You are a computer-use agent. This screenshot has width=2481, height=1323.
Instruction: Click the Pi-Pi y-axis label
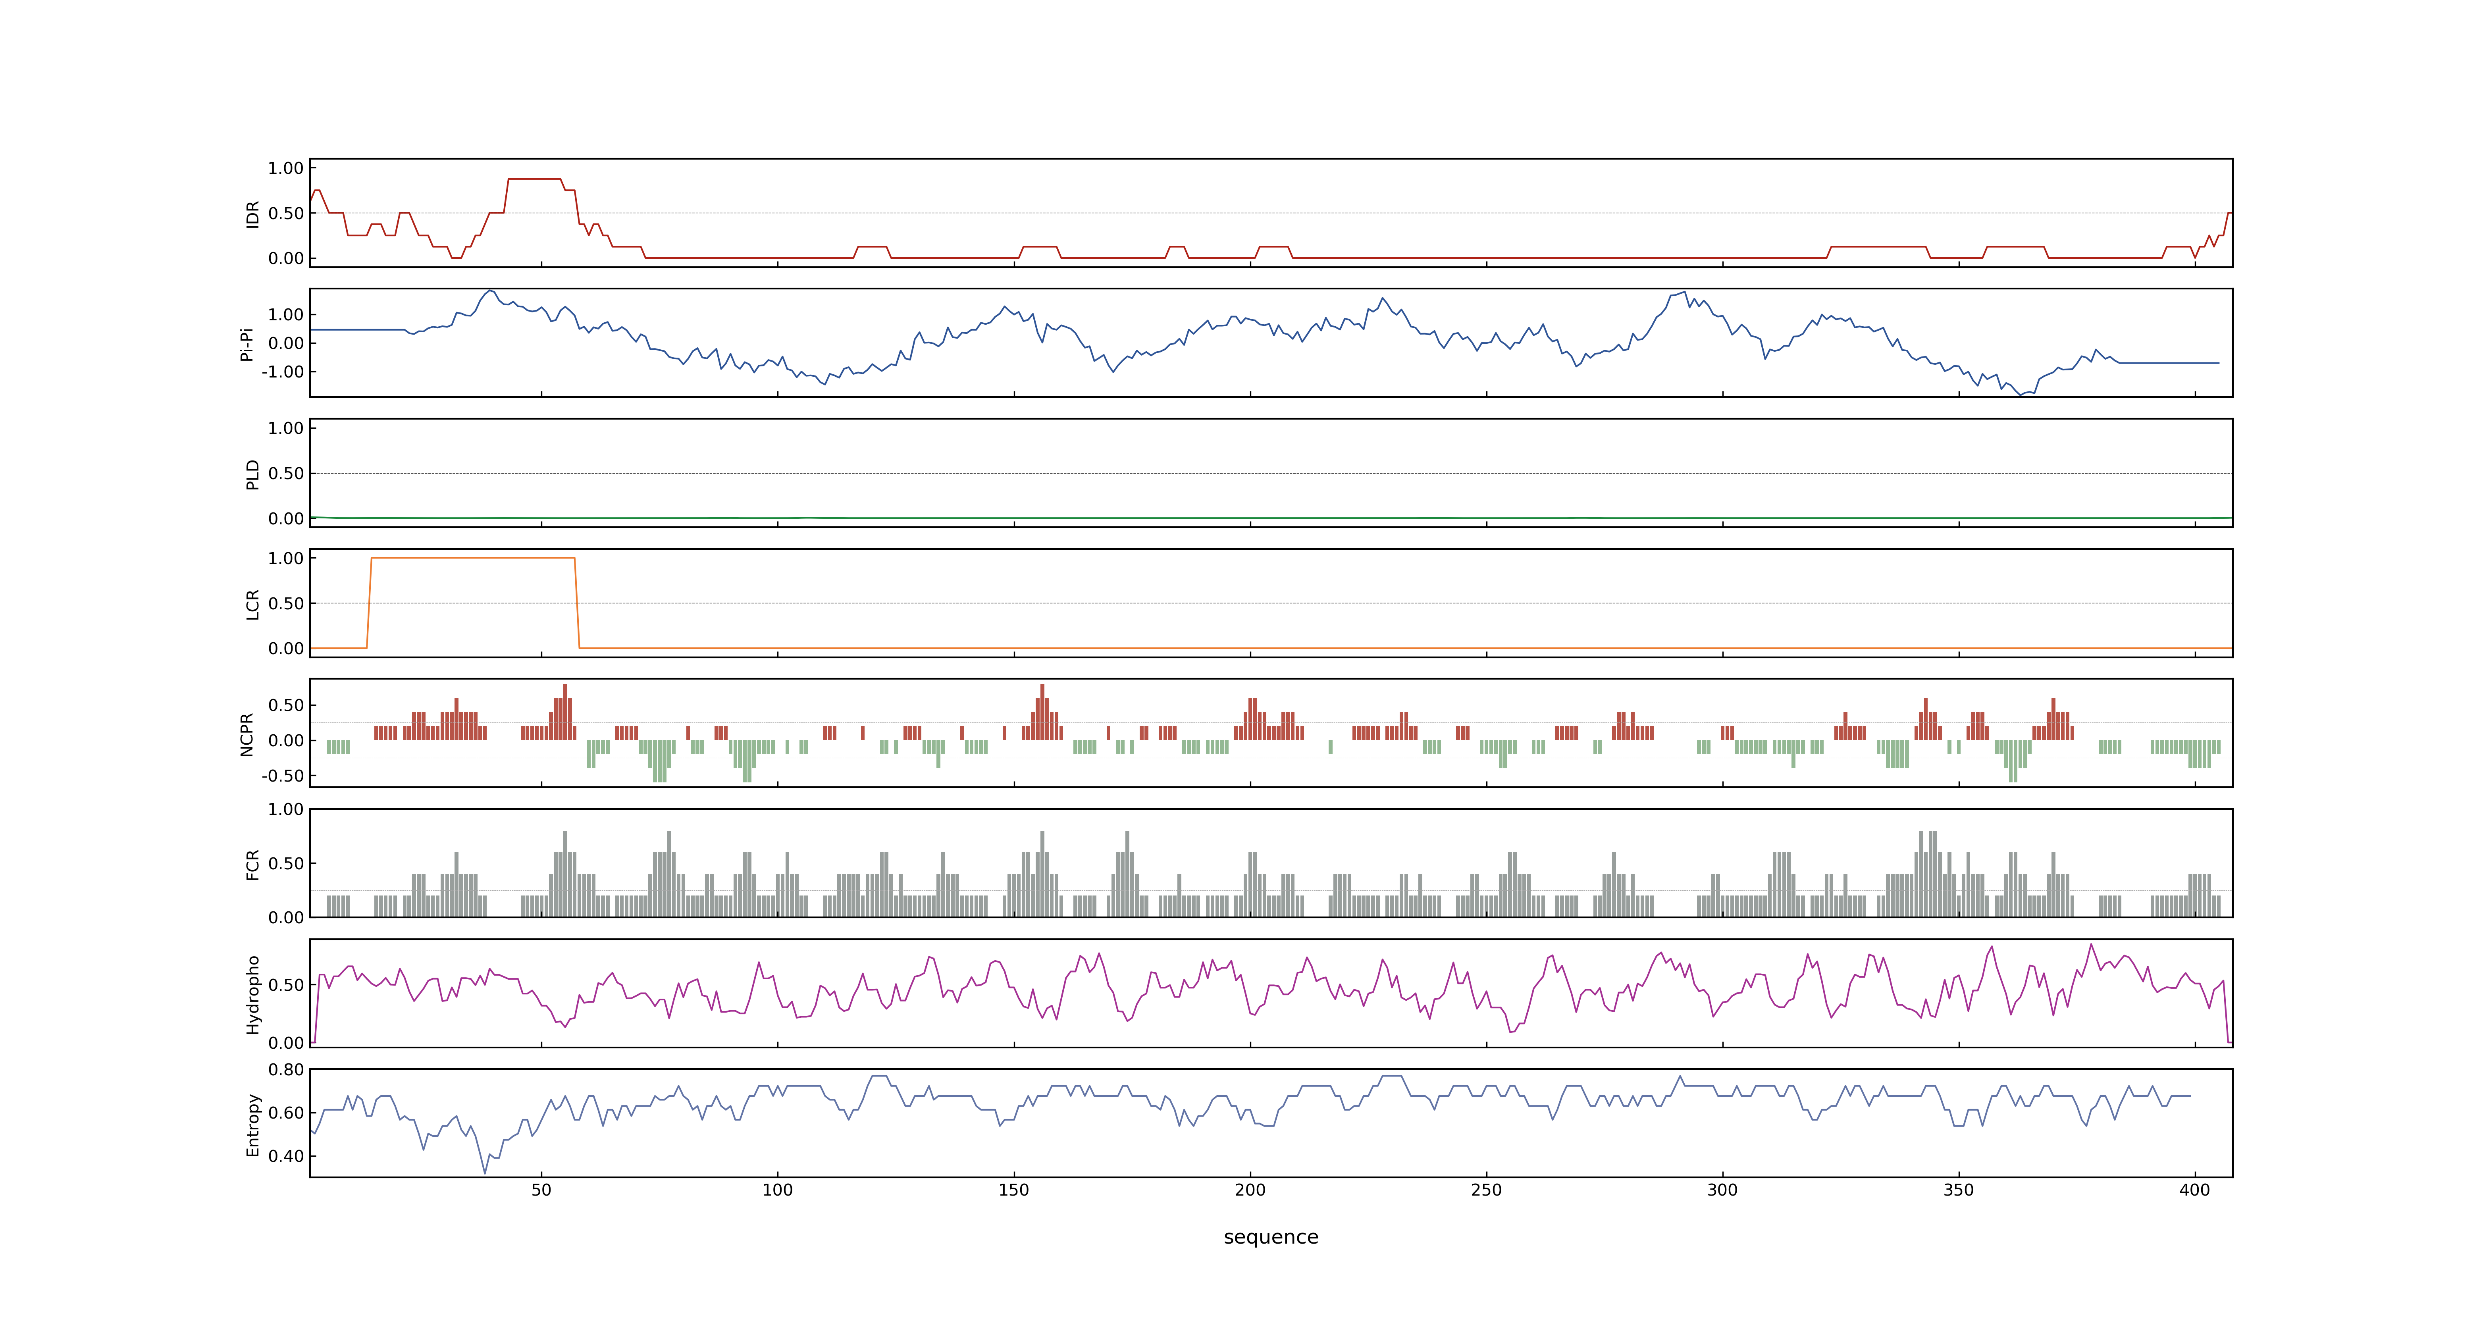coord(247,344)
